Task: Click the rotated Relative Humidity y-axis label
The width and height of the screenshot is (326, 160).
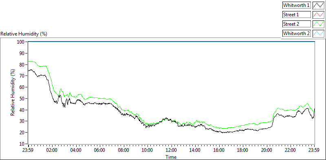Action: (13, 93)
